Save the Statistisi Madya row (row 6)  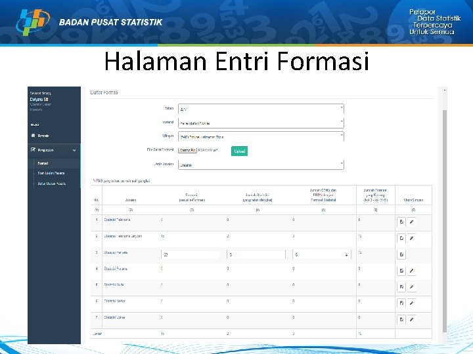click(x=401, y=303)
